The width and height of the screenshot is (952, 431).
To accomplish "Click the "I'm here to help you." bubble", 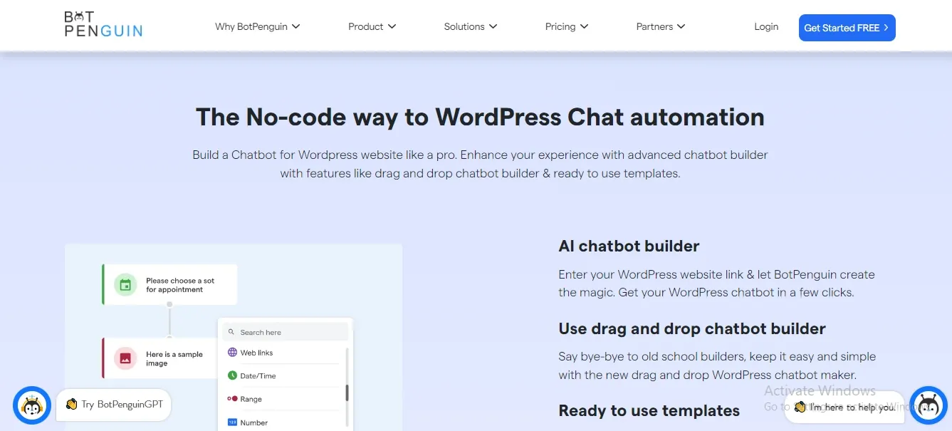I will tap(845, 407).
